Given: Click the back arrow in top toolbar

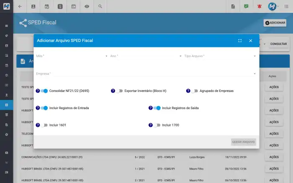Looking at the screenshot, I should pyautogui.click(x=20, y=6).
